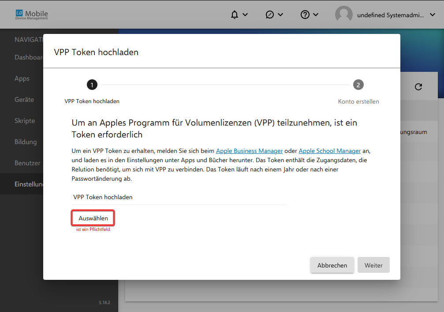The height and width of the screenshot is (312, 444).
Task: Open the undefined Systemadmin account dropdown chevron
Action: point(433,15)
